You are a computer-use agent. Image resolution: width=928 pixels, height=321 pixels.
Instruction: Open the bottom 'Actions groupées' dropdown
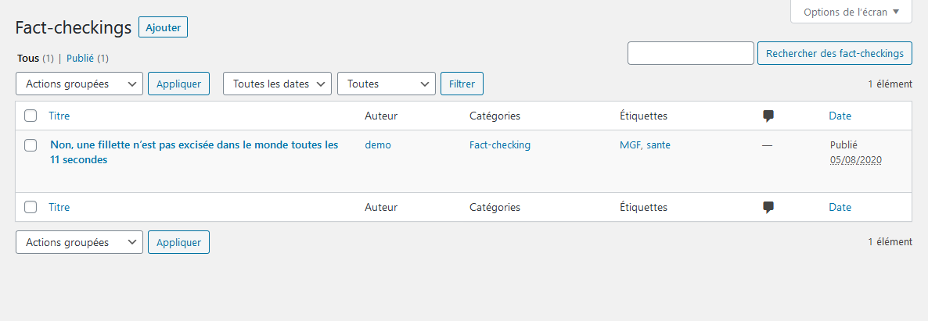point(79,242)
